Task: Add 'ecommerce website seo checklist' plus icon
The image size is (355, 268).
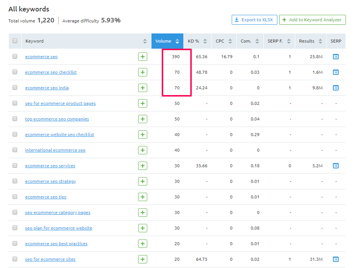Action: click(143, 135)
